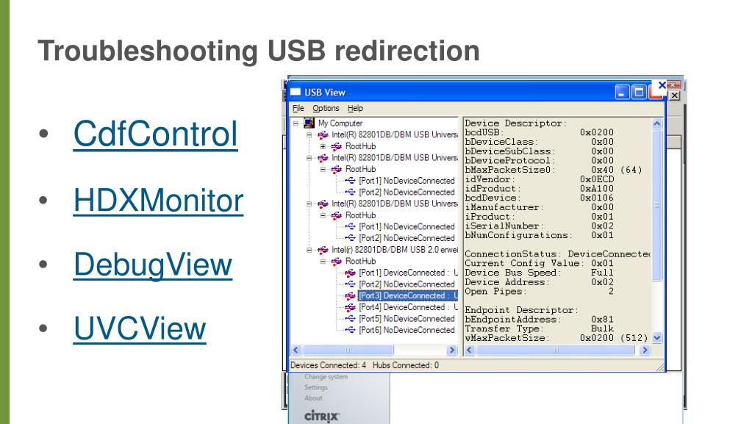Viewport: 752px width, 424px height.
Task: Click the descriptor pane's scroll up arrow
Action: coord(657,123)
